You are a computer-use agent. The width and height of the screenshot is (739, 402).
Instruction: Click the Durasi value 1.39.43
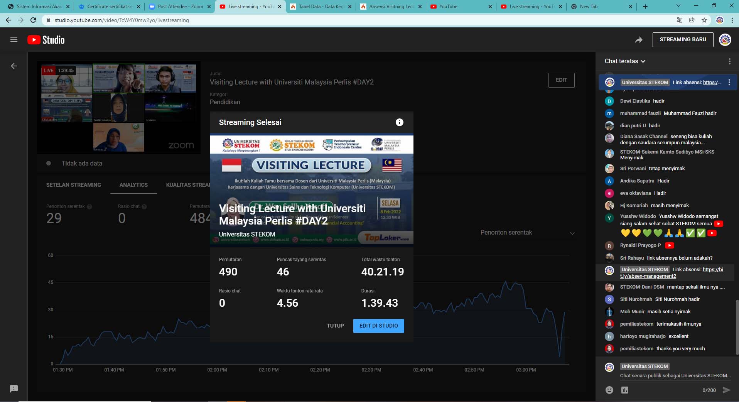[x=380, y=303]
